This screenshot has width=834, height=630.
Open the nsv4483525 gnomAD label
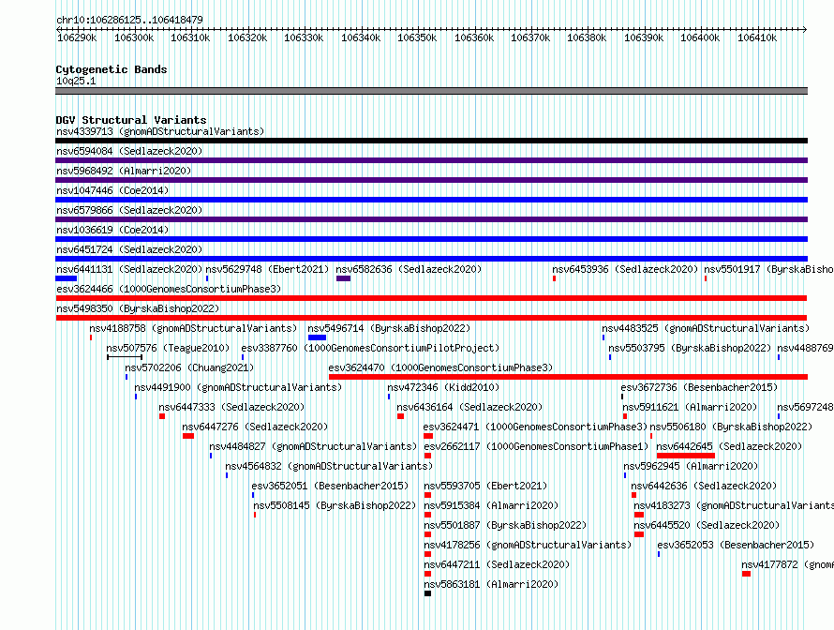click(706, 328)
